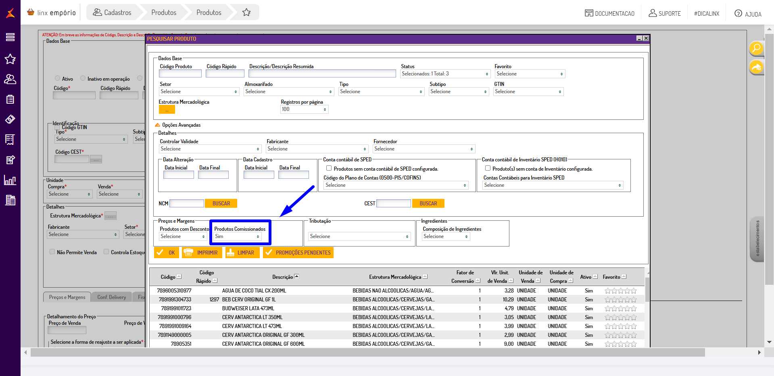Open the hamburger menu icon in sidebar
The width and height of the screenshot is (774, 376).
[10, 38]
